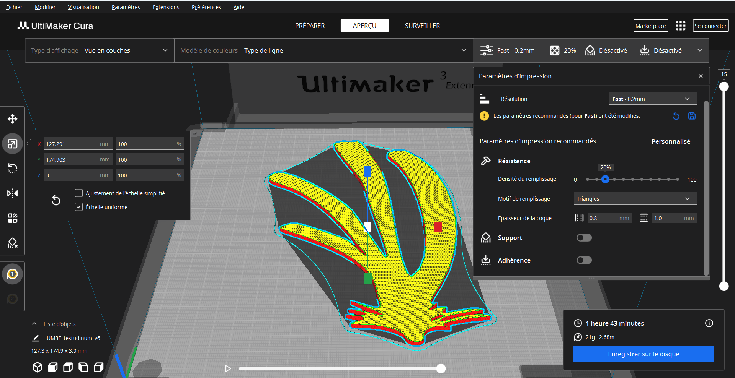Click the lower layer slider handle

(x=724, y=286)
